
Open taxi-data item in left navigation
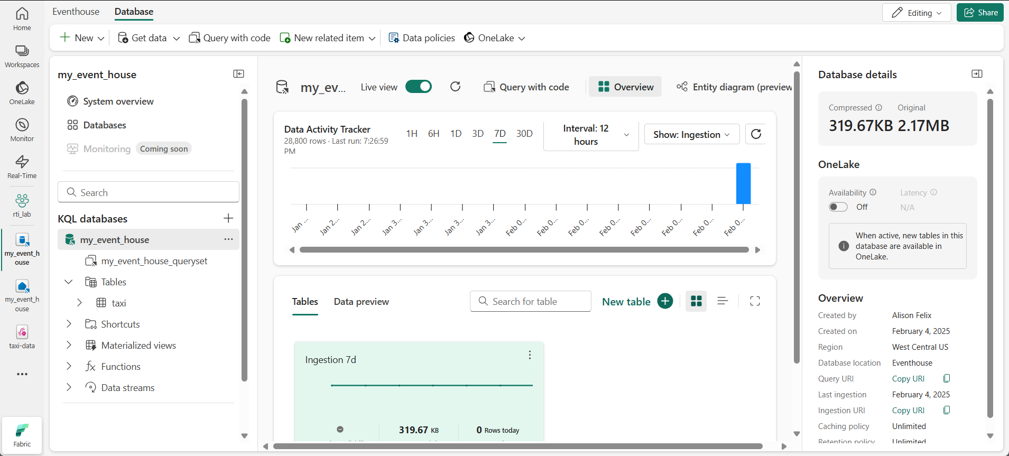point(22,337)
